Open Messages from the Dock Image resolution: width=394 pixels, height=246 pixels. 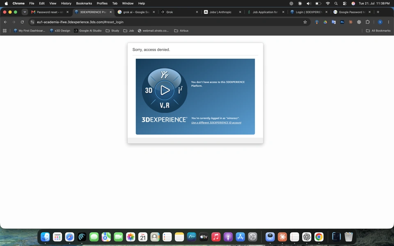(x=94, y=237)
